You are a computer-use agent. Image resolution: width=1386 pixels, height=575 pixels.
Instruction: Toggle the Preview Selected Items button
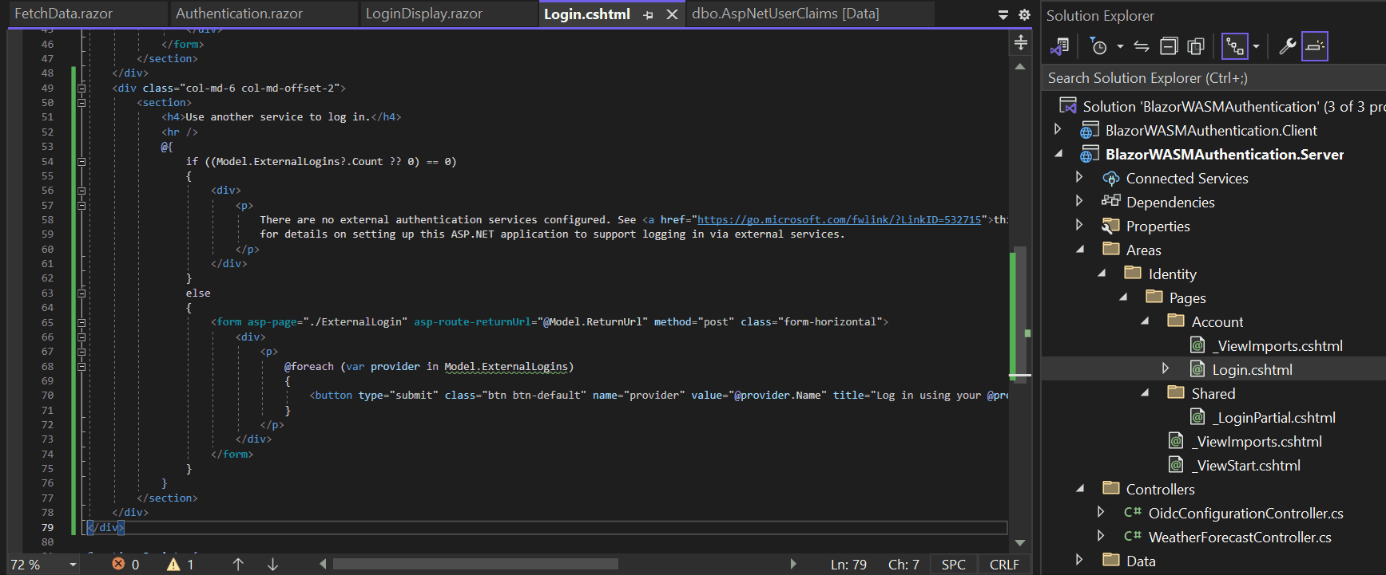coord(1314,47)
